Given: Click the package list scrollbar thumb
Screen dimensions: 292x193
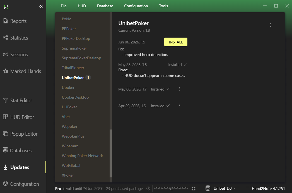Looking at the screenshot, I should pyautogui.click(x=111, y=153).
